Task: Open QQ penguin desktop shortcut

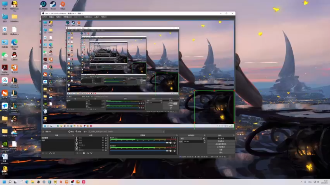Action: pyautogui.click(x=14, y=56)
